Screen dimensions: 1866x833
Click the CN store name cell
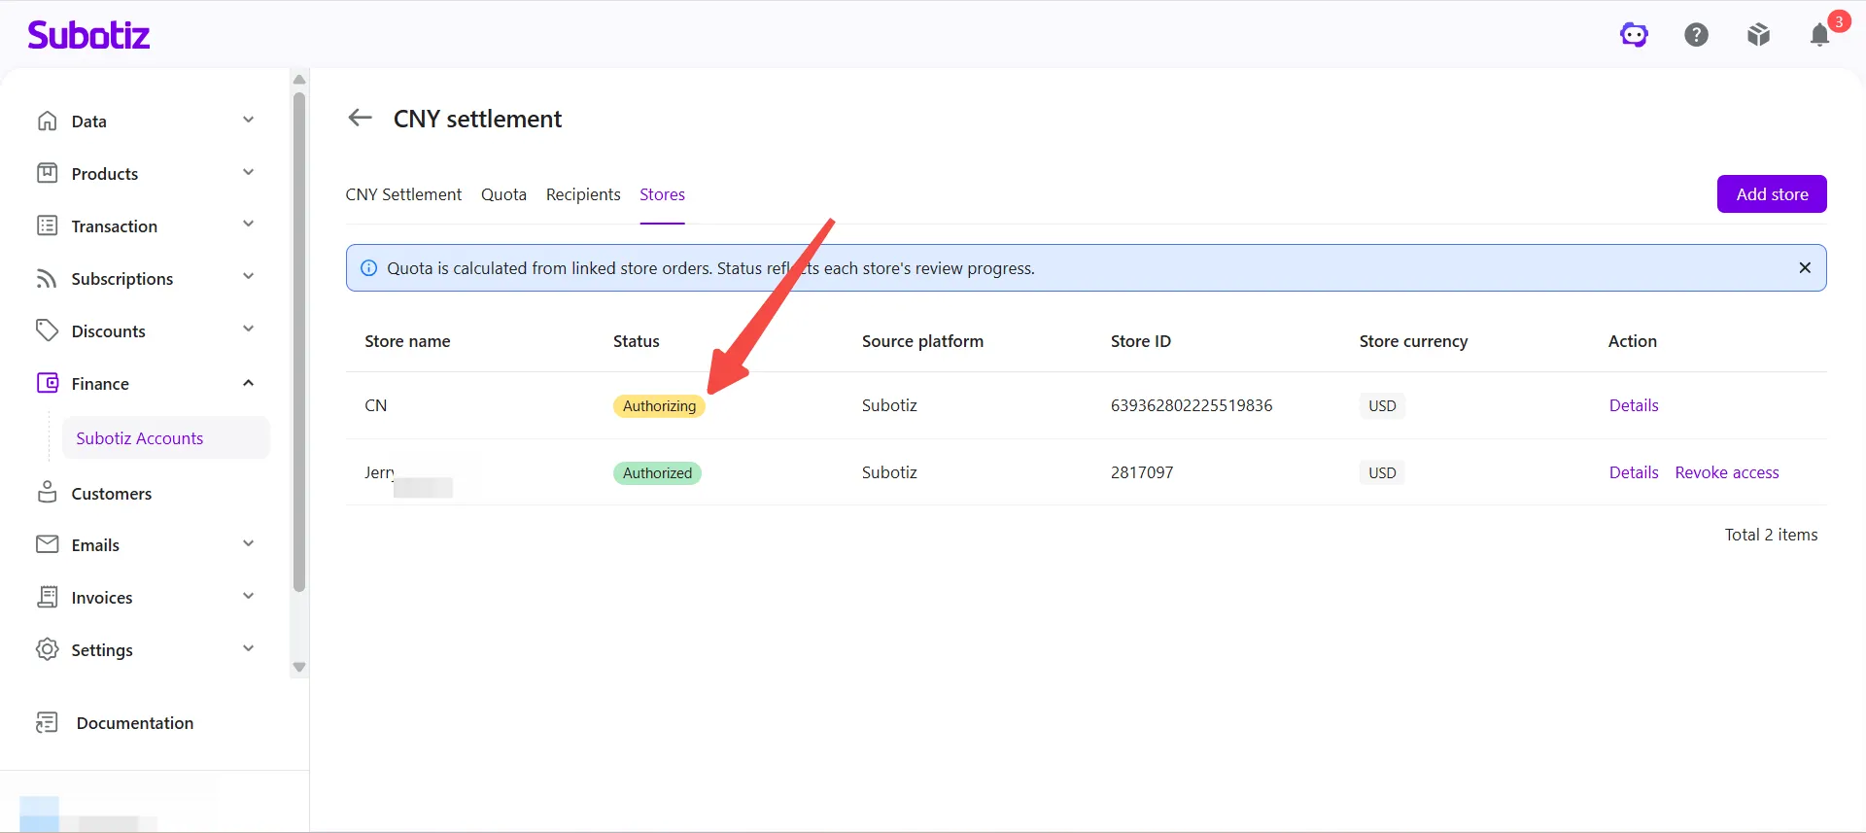click(x=376, y=405)
